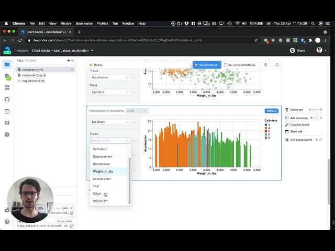Viewport: 335px width, 251px height.
Task: Select Horsepower option in list
Action: 109,164
